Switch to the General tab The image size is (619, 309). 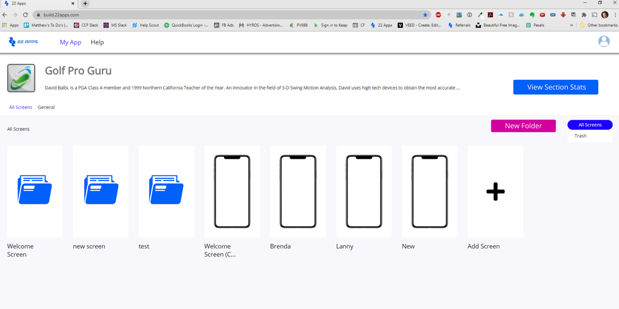pyautogui.click(x=46, y=107)
